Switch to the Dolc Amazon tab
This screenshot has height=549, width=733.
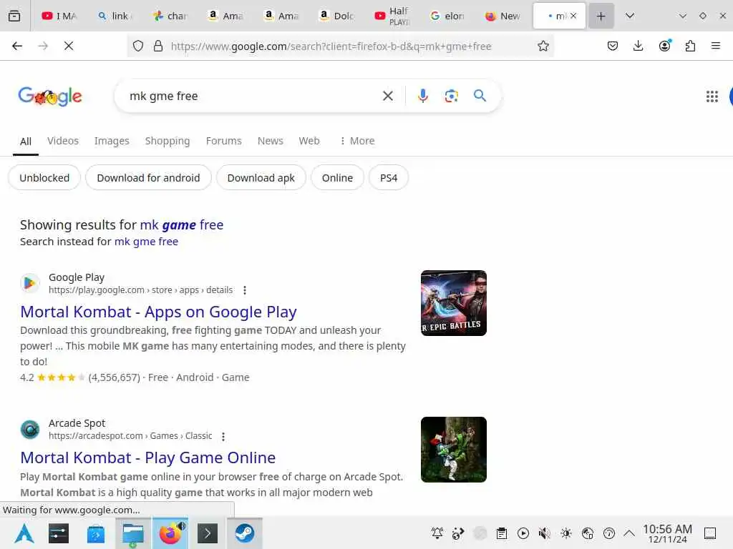(336, 16)
